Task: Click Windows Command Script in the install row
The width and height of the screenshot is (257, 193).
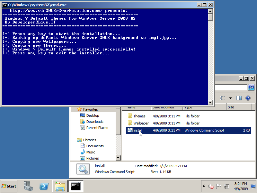Action: (x=204, y=130)
